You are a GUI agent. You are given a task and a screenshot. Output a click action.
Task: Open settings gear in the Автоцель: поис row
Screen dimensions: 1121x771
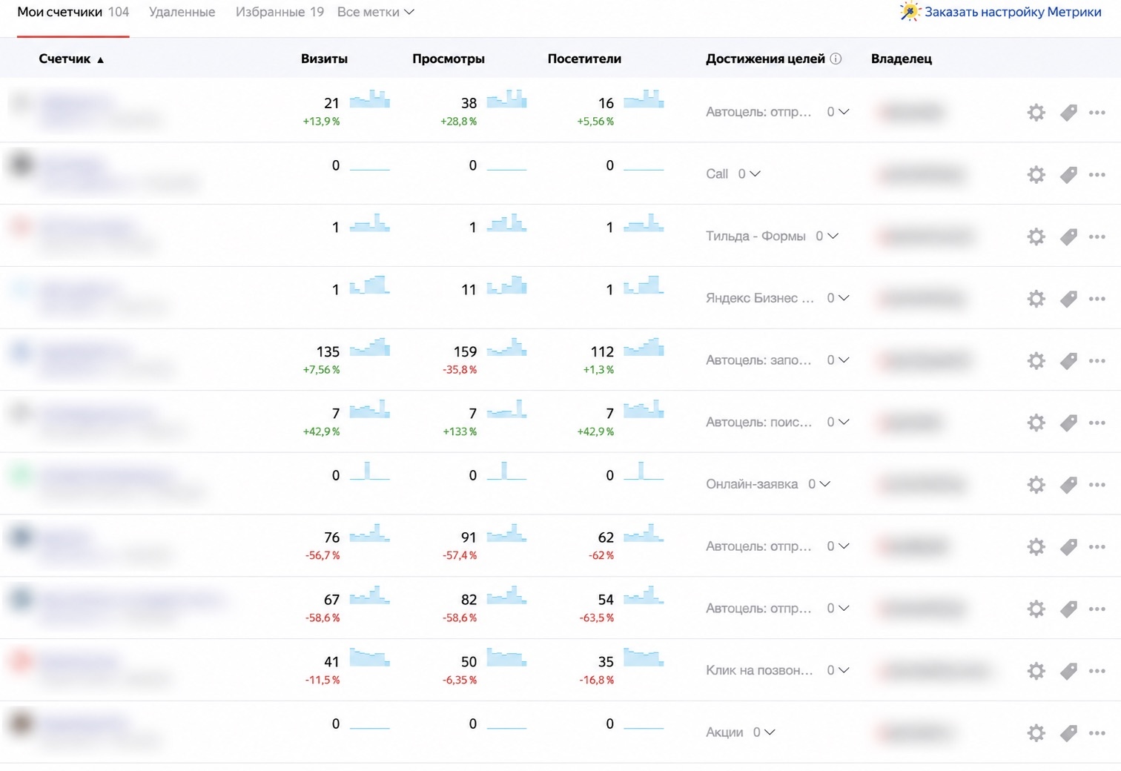coord(1036,423)
